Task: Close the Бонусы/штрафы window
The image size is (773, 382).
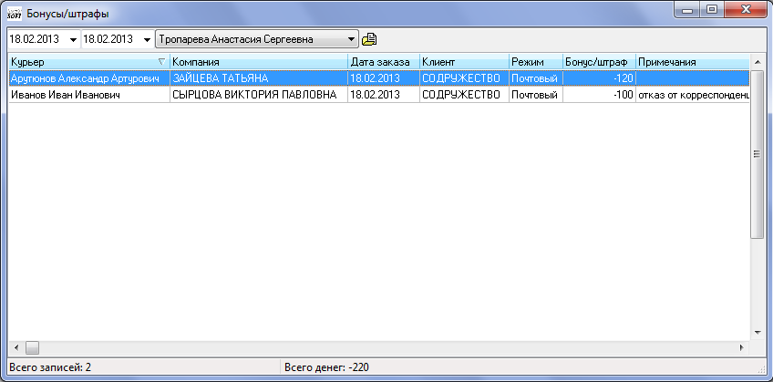Action: (746, 9)
